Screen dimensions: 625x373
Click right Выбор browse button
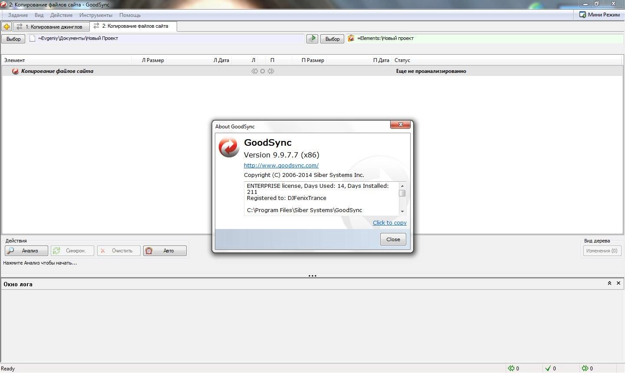pos(332,39)
